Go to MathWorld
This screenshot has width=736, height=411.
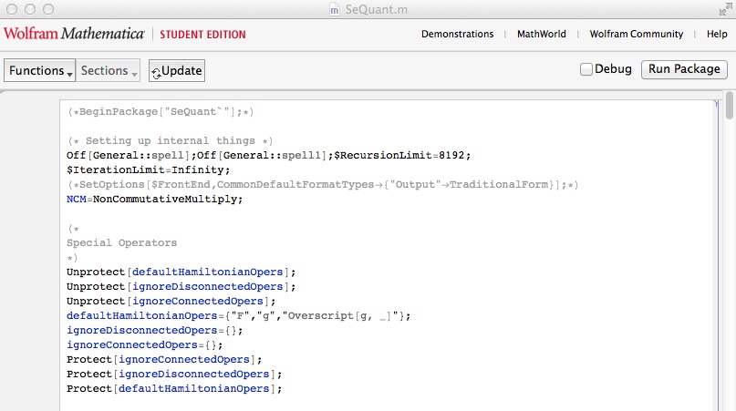541,34
